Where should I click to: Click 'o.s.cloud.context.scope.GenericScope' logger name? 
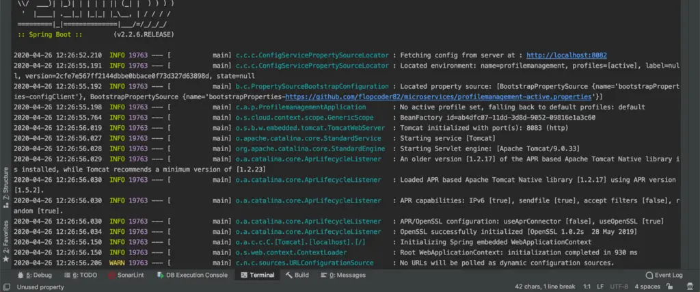(304, 118)
